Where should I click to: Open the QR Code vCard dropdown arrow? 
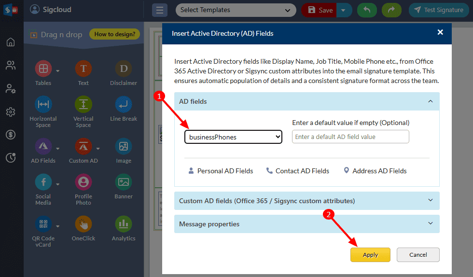pos(57,226)
